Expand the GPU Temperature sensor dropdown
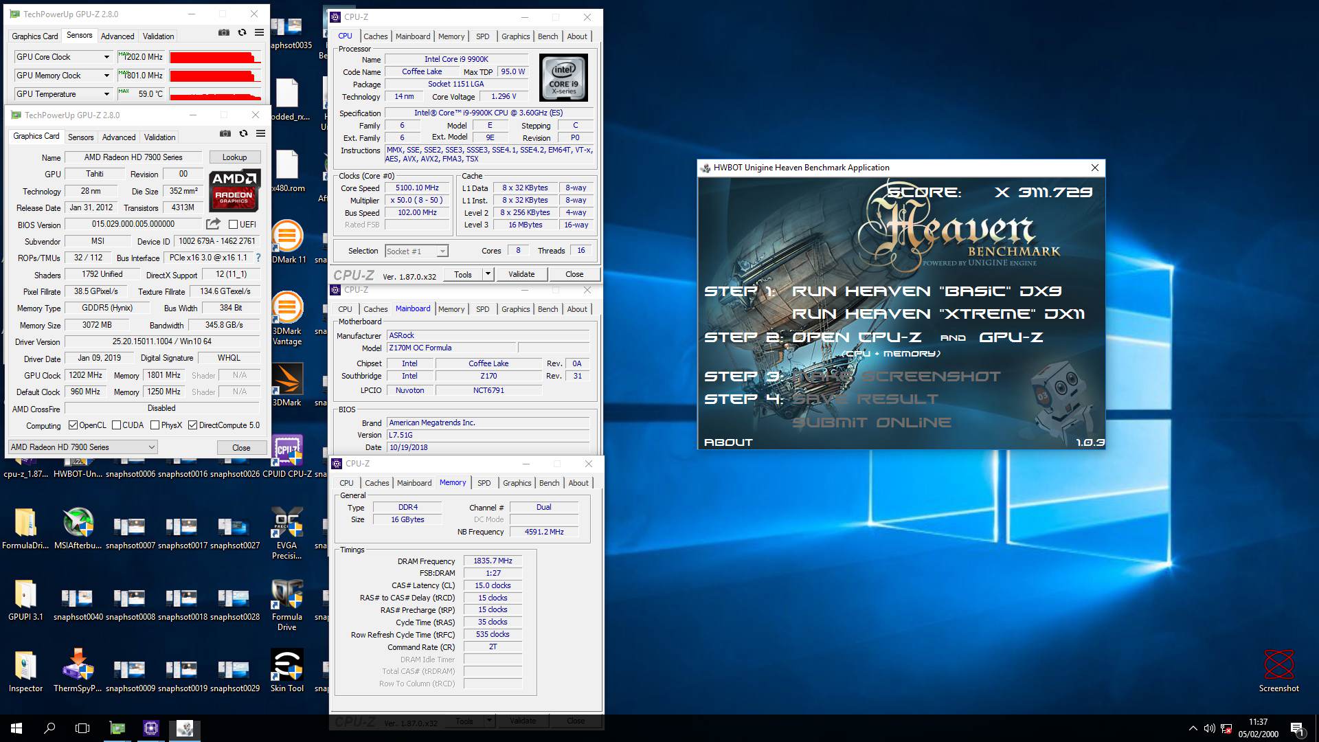Screen dimensions: 1319x742 (x=106, y=94)
